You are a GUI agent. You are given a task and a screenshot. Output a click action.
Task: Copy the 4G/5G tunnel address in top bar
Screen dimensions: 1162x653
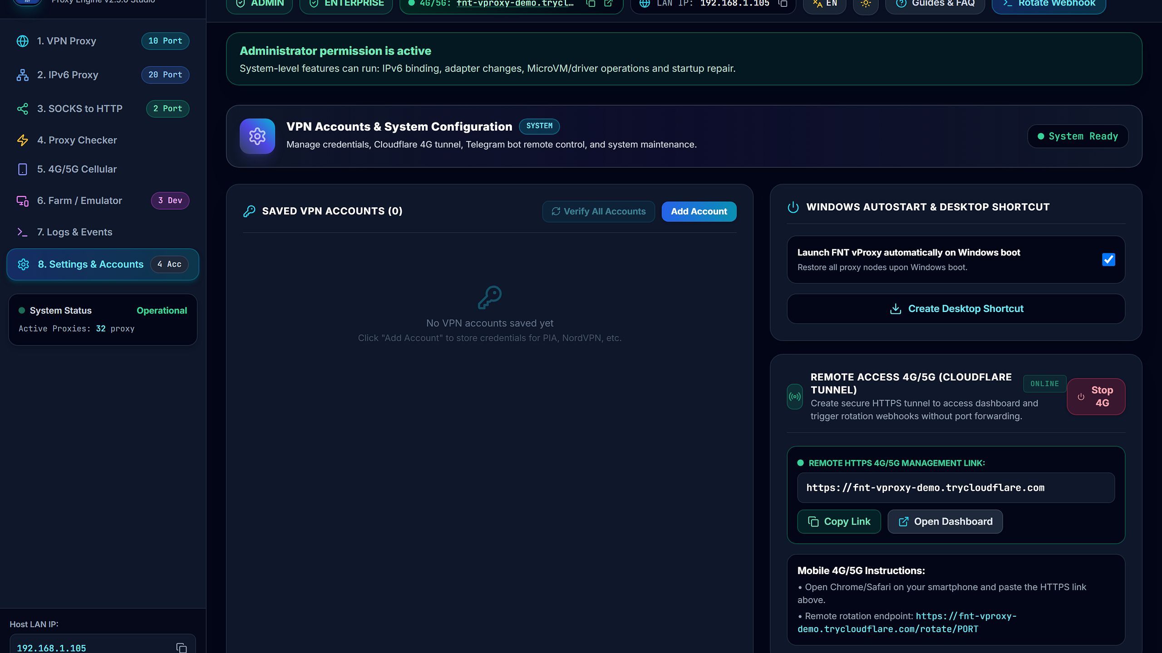pos(591,4)
